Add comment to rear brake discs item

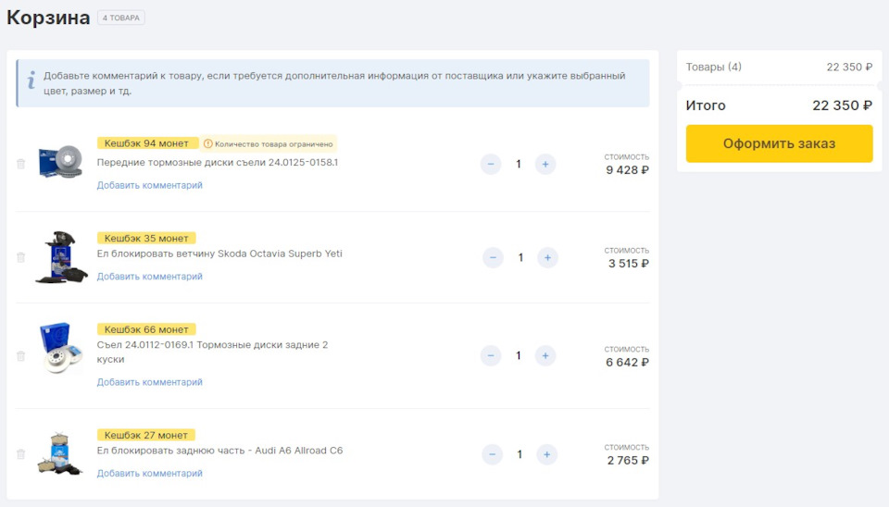[x=149, y=382]
